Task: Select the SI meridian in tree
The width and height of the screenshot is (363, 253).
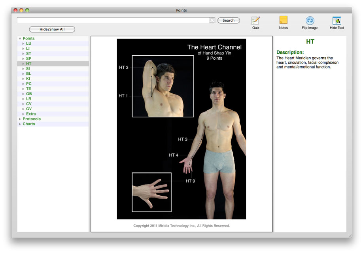Action: point(28,69)
